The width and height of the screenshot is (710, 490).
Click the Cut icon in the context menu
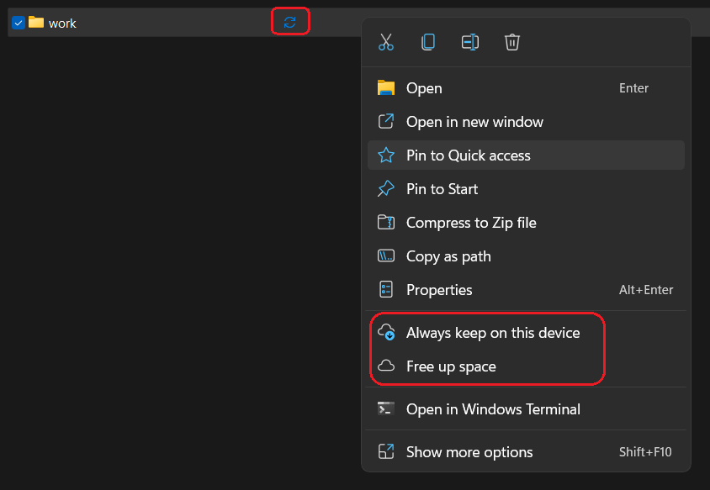386,41
